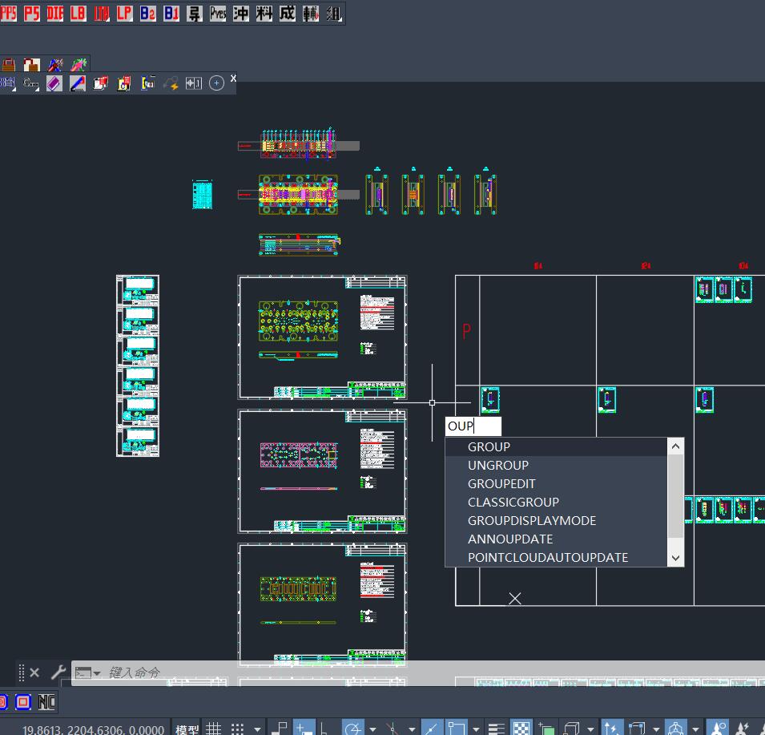Click the purple eraser tool icon
The image size is (765, 735).
(x=54, y=83)
